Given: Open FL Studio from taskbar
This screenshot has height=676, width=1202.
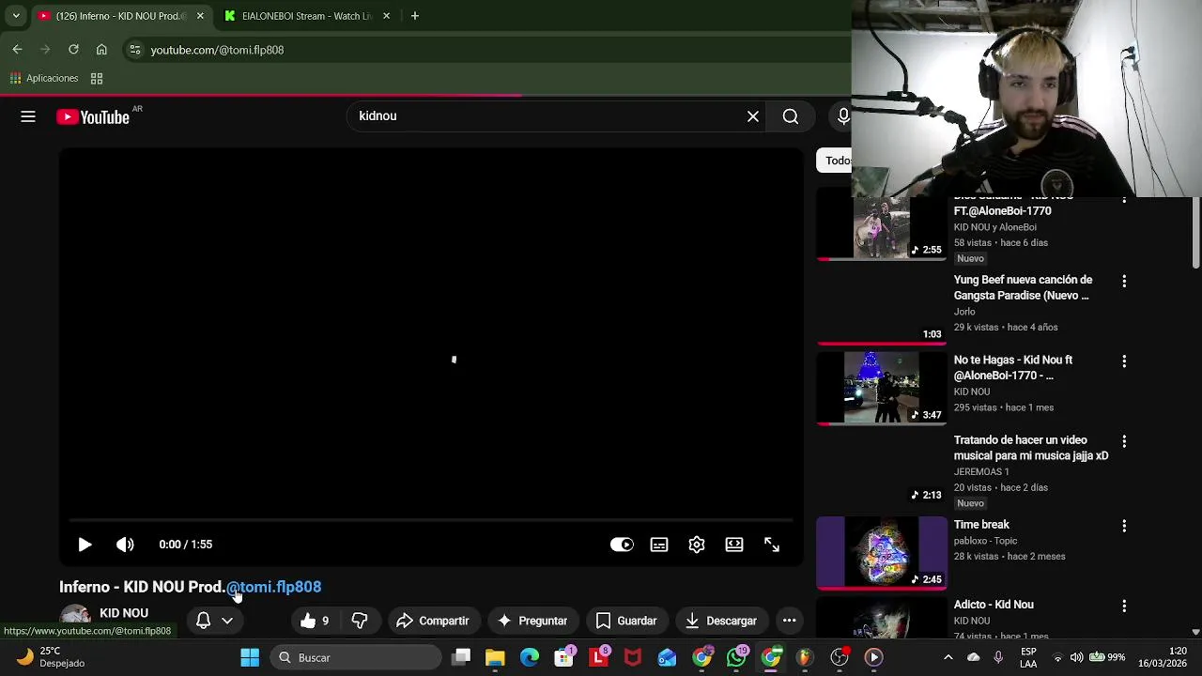Looking at the screenshot, I should (x=805, y=657).
